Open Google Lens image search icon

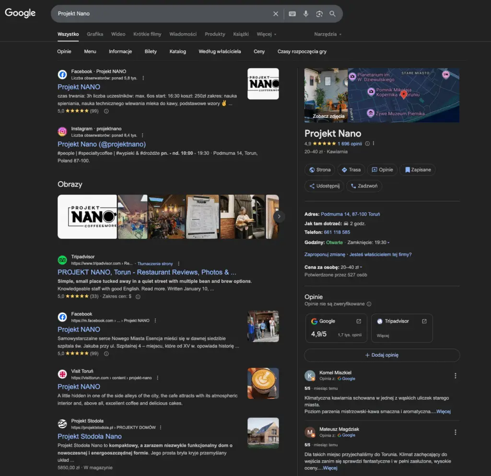[x=319, y=14]
